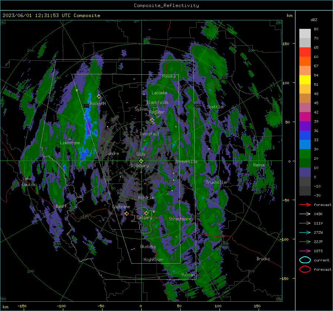Click the Sylvan label on the map
Image resolution: width=333 pixels, height=311 pixels.
click(141, 109)
